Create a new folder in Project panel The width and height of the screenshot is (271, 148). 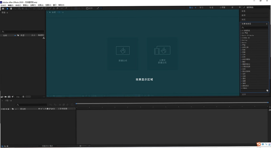(5, 97)
